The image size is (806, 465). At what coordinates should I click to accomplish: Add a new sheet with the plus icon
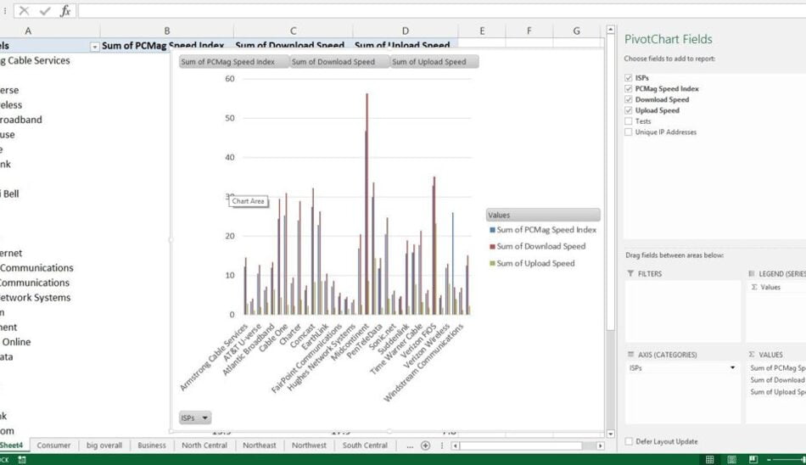click(x=425, y=445)
